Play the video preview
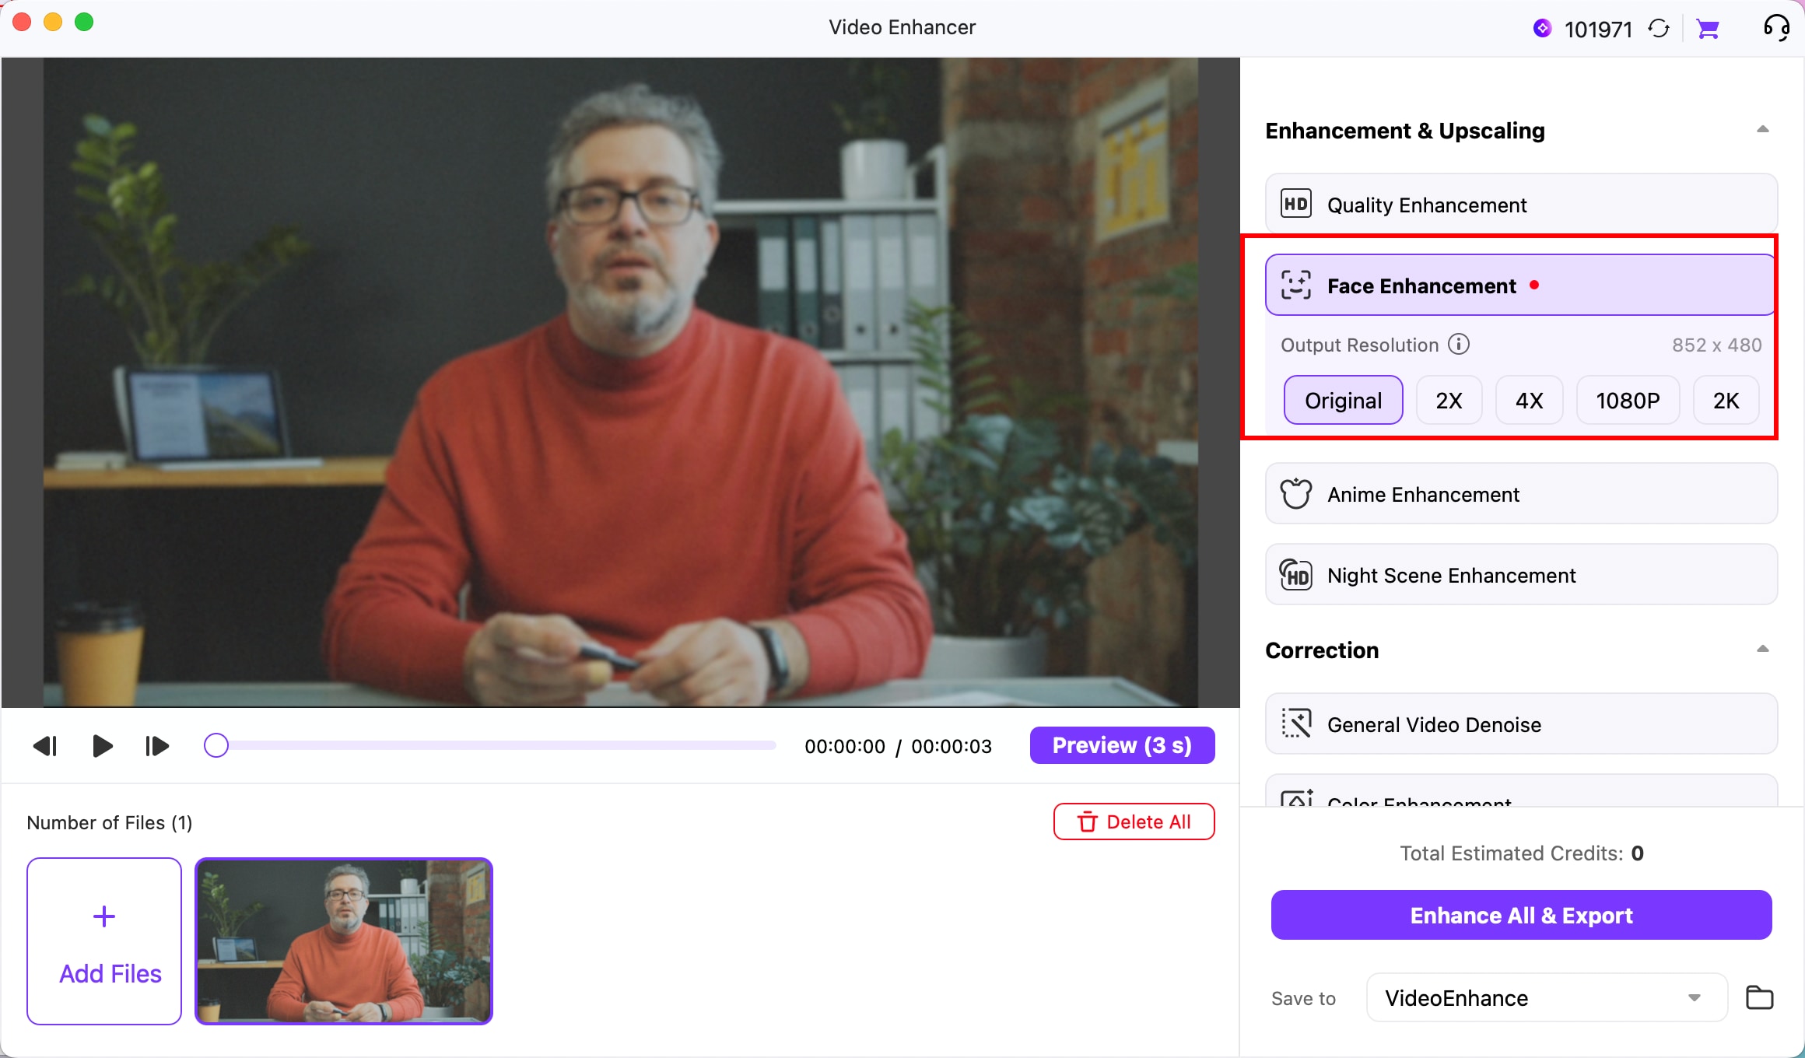 102,746
